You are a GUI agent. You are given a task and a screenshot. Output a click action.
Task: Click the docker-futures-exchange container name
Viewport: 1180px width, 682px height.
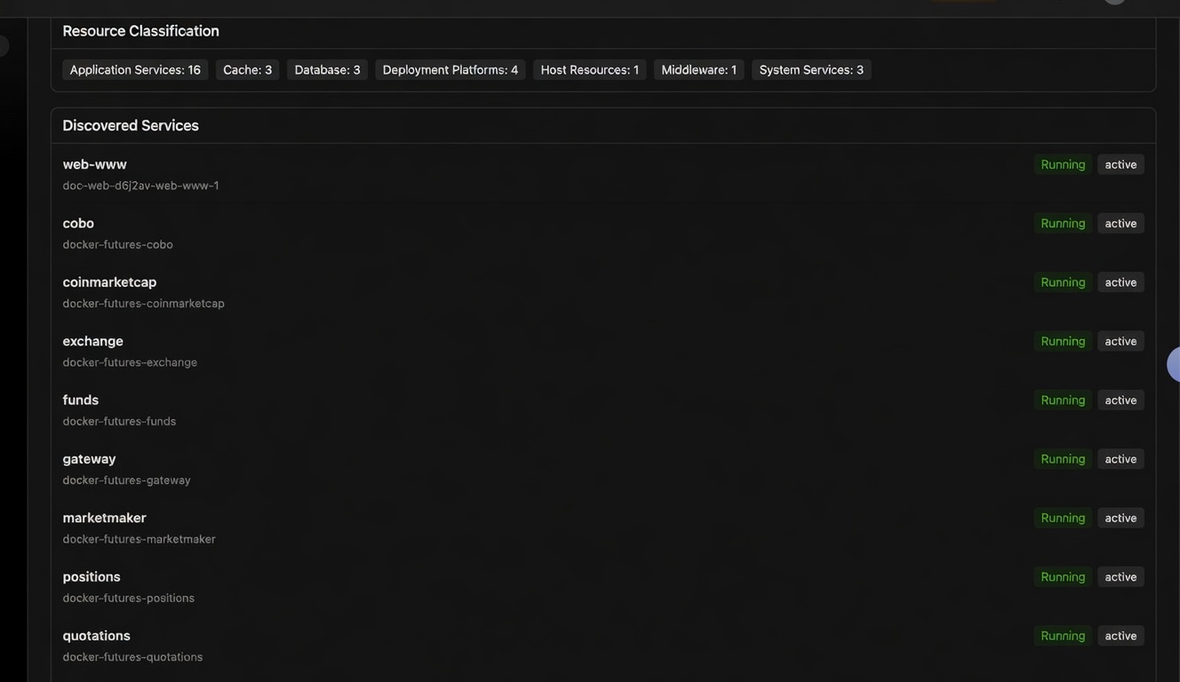(130, 362)
